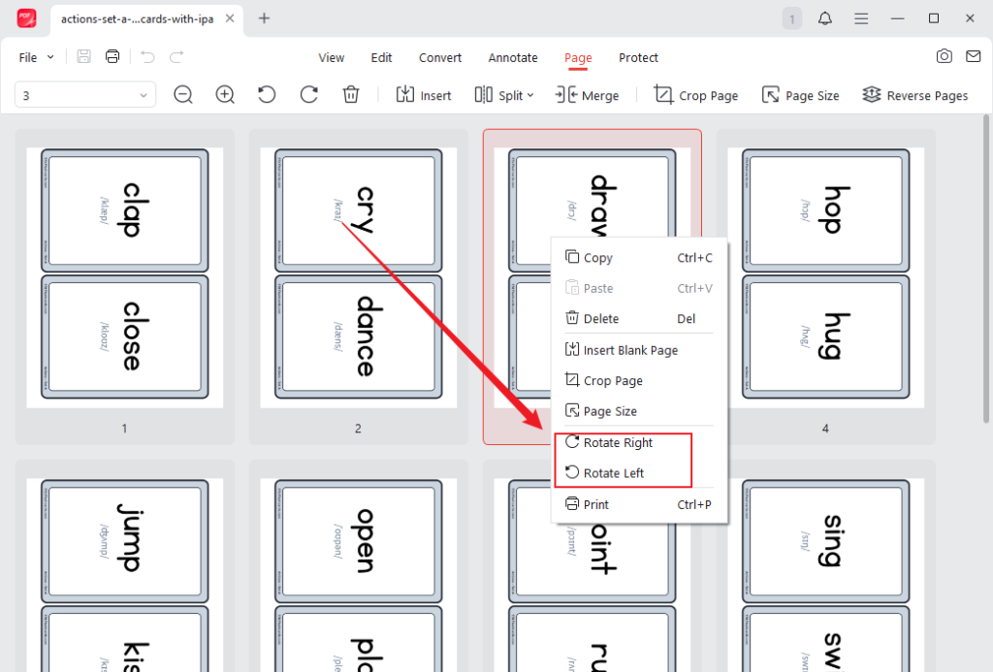Click the vertical scrollbar
The width and height of the screenshot is (993, 672).
pos(986,270)
